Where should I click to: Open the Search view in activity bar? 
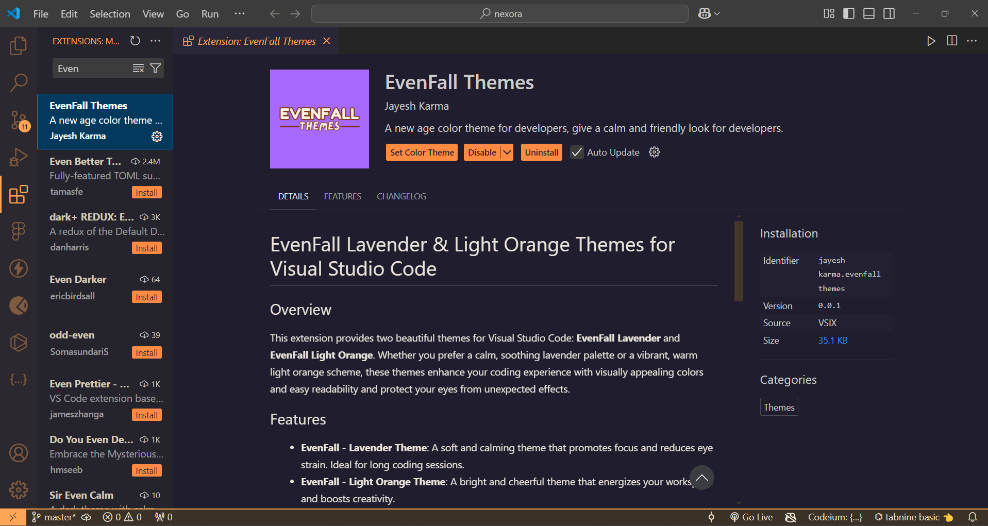coord(19,82)
